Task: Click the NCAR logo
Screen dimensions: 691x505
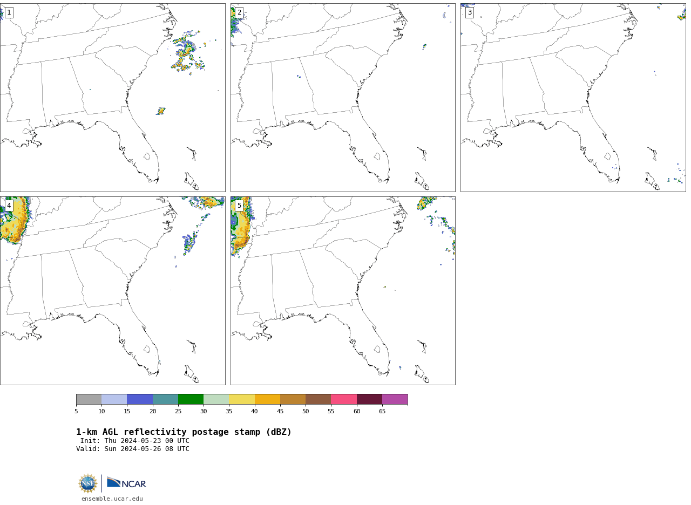Action: [126, 483]
